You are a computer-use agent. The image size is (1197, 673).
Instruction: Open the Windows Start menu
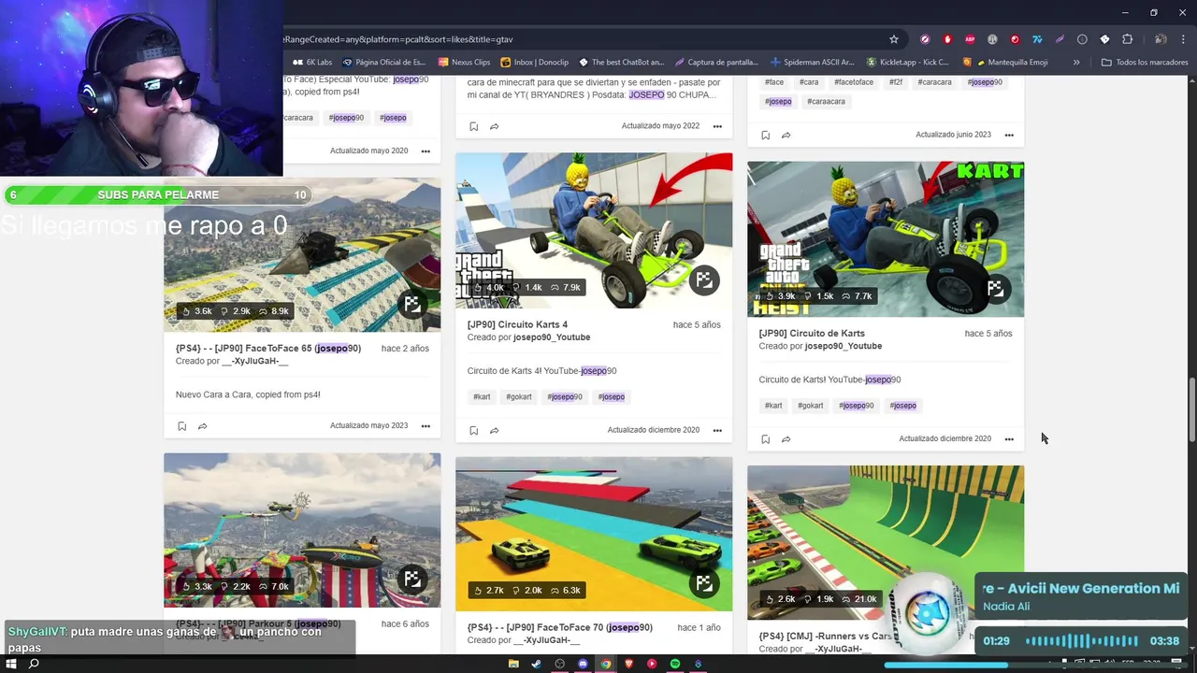pyautogui.click(x=9, y=664)
